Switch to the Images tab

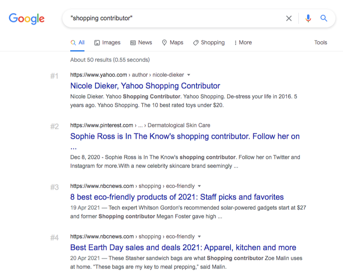(107, 43)
